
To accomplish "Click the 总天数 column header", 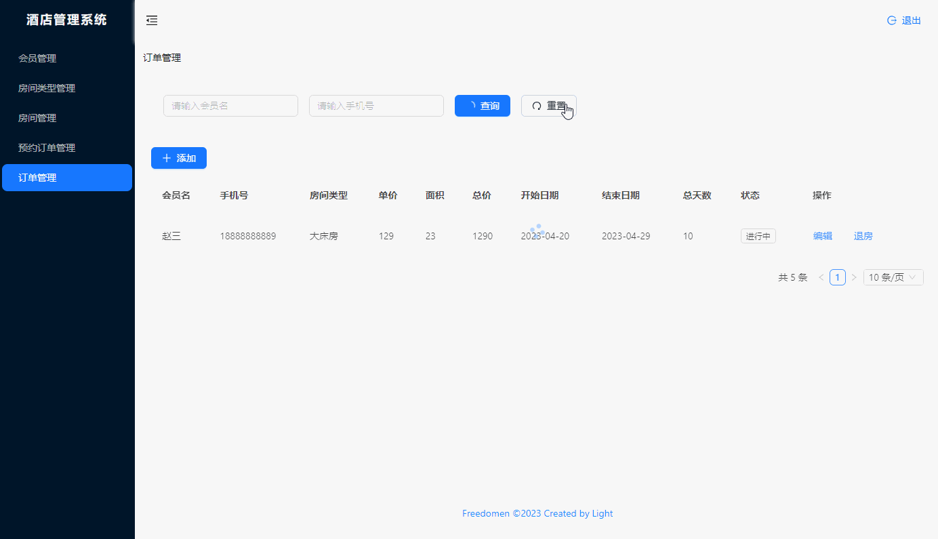I will [697, 195].
